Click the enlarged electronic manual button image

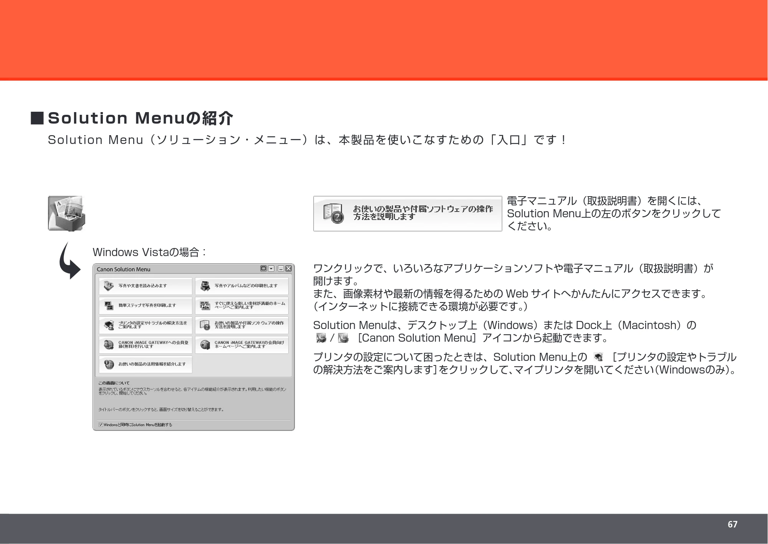[408, 213]
